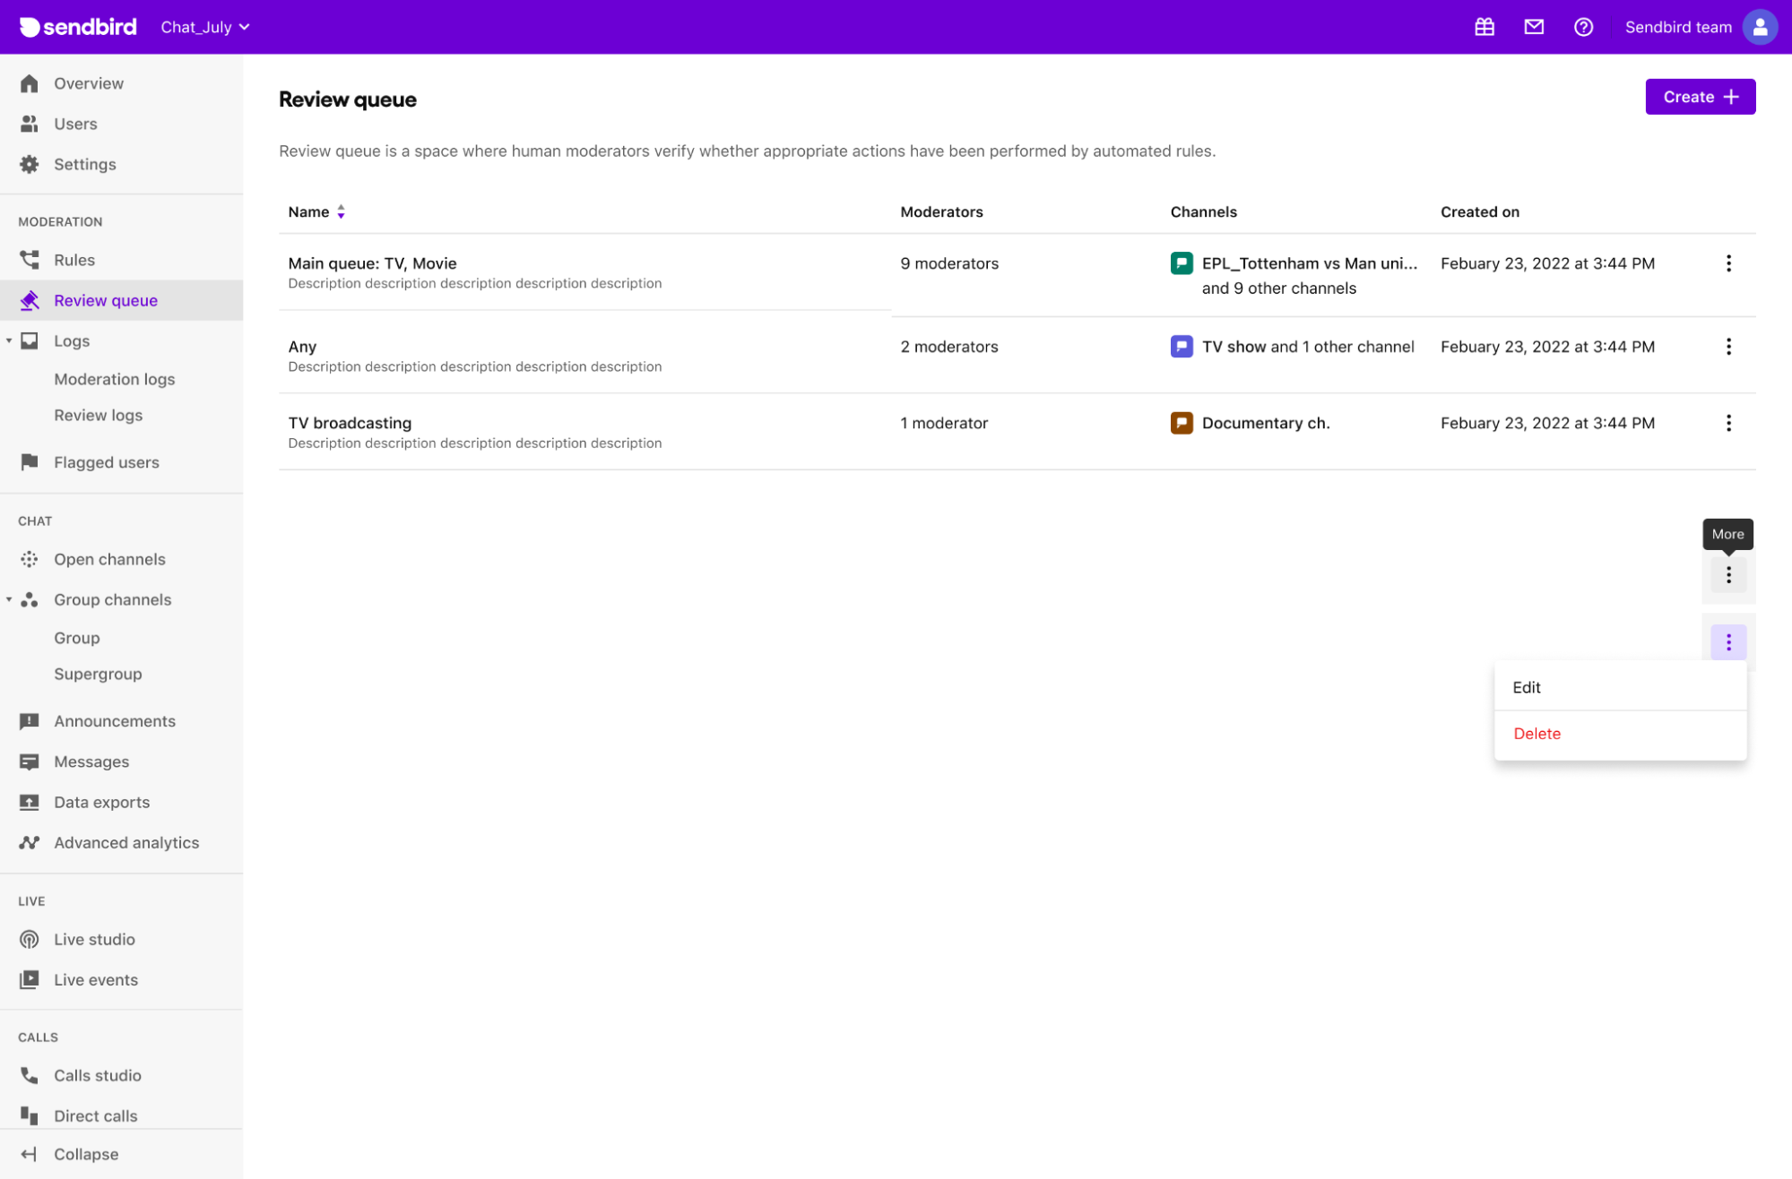Click the help question mark icon
Image resolution: width=1792 pixels, height=1179 pixels.
(x=1583, y=27)
